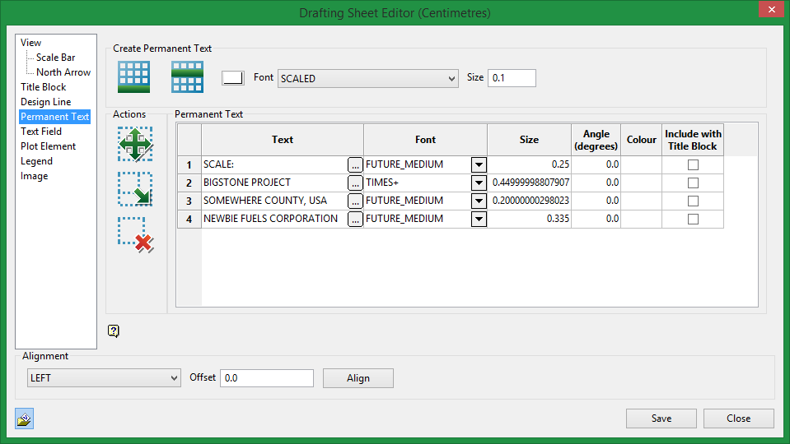790x444 pixels.
Task: Click the delete action icon with red X
Action: (x=135, y=234)
